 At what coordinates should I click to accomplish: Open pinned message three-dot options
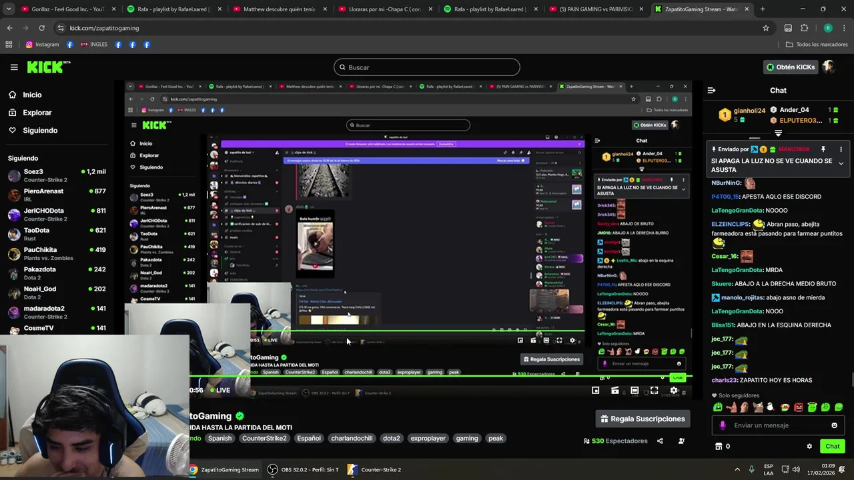841,149
